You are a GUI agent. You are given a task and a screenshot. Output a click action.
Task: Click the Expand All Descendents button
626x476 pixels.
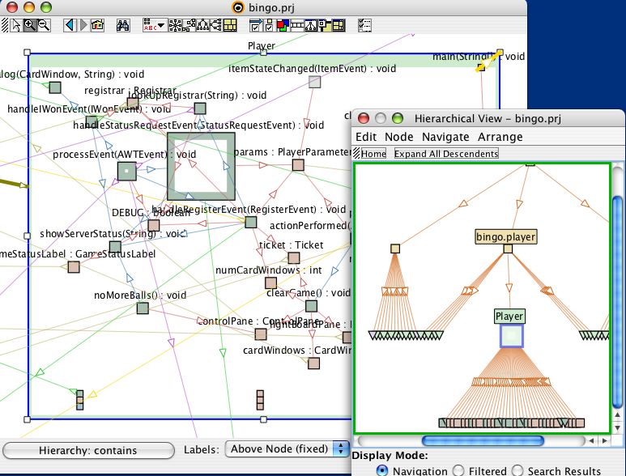tap(446, 153)
